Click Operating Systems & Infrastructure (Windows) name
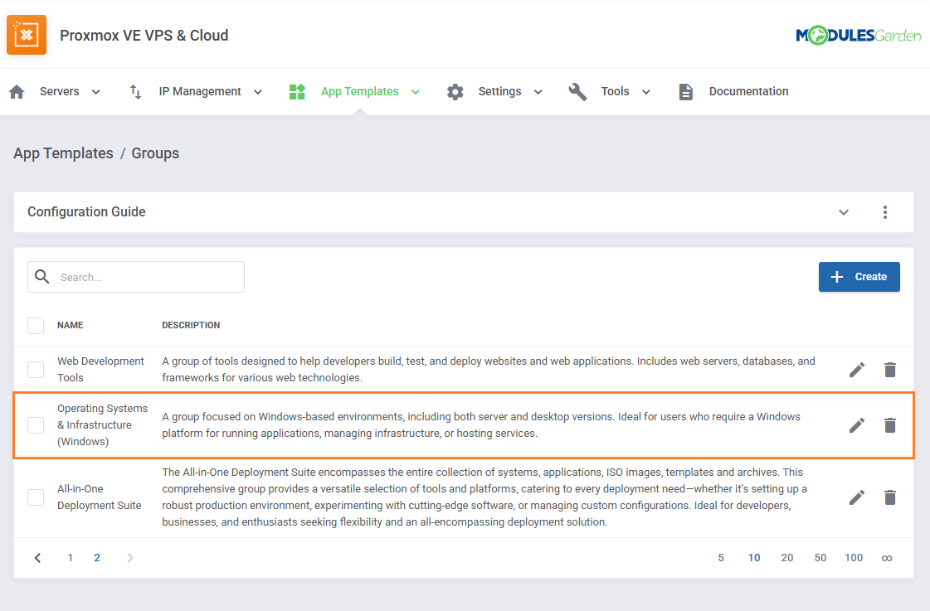The image size is (930, 611). click(102, 425)
